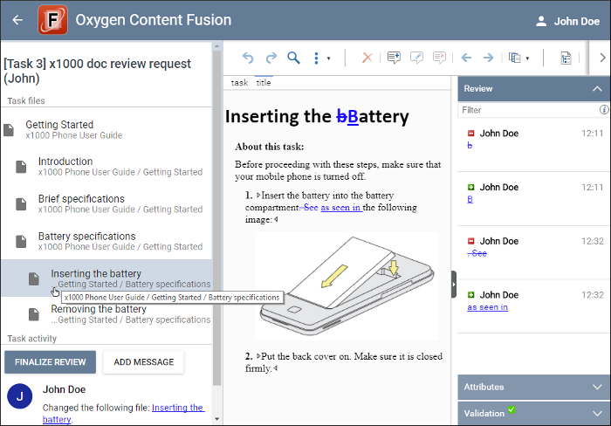The height and width of the screenshot is (426, 611).
Task: Click the FINALIZE REVIEW button
Action: click(x=51, y=362)
